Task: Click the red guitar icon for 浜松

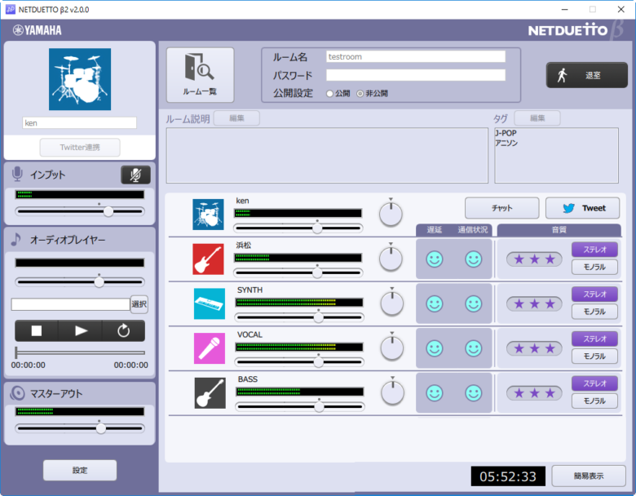Action: point(208,259)
